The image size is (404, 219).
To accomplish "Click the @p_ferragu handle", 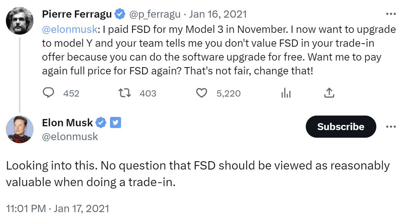I will 155,14.
